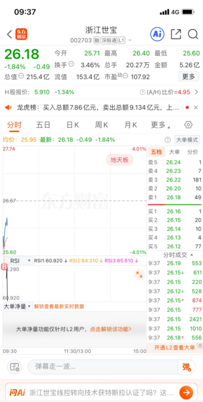
Task: Tap the info icon beside 总值
Action: tap(21, 76)
